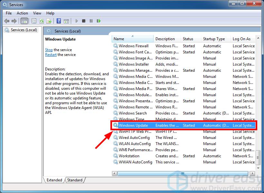Screen dimensions: 264x193
Task: Click the Refresh icon in the toolbar
Action: pyautogui.click(x=42, y=21)
